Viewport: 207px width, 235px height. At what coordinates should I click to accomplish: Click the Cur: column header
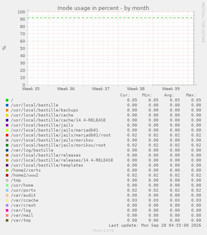click(125, 95)
